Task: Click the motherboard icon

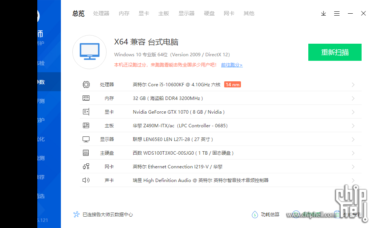Action: click(x=86, y=126)
